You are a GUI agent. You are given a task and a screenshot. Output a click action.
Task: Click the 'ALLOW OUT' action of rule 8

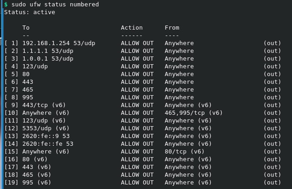tap(137, 97)
